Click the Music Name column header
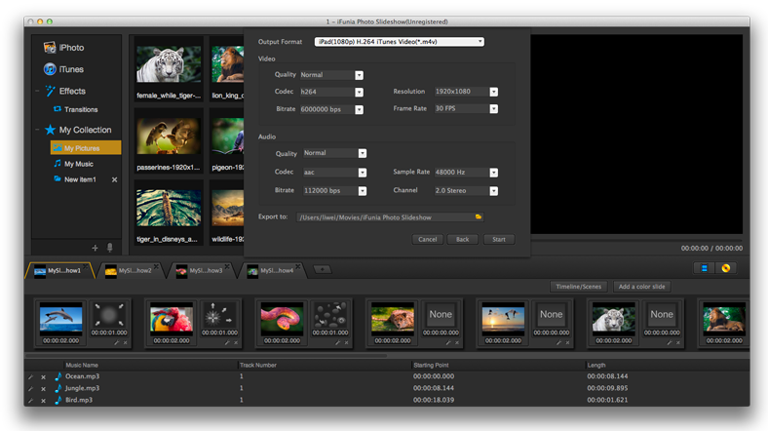Screen dimensions: 768x431 82,365
